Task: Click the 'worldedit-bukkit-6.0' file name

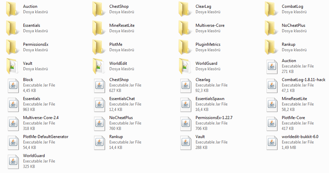Action: point(300,137)
